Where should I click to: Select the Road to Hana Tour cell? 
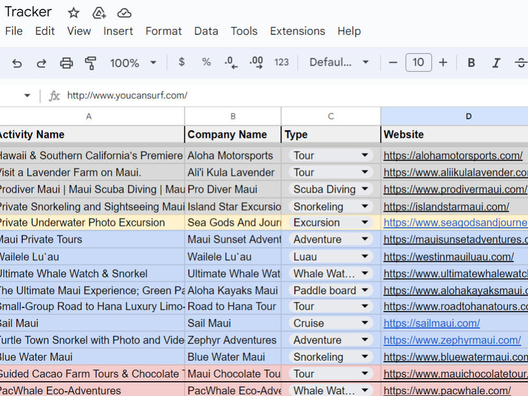[233, 306]
